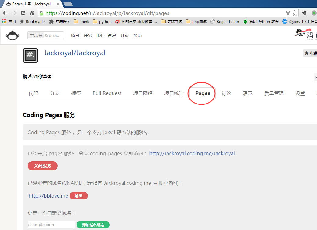317x230 pixels.
Task: Go back using the browser back arrow
Action: coord(5,13)
